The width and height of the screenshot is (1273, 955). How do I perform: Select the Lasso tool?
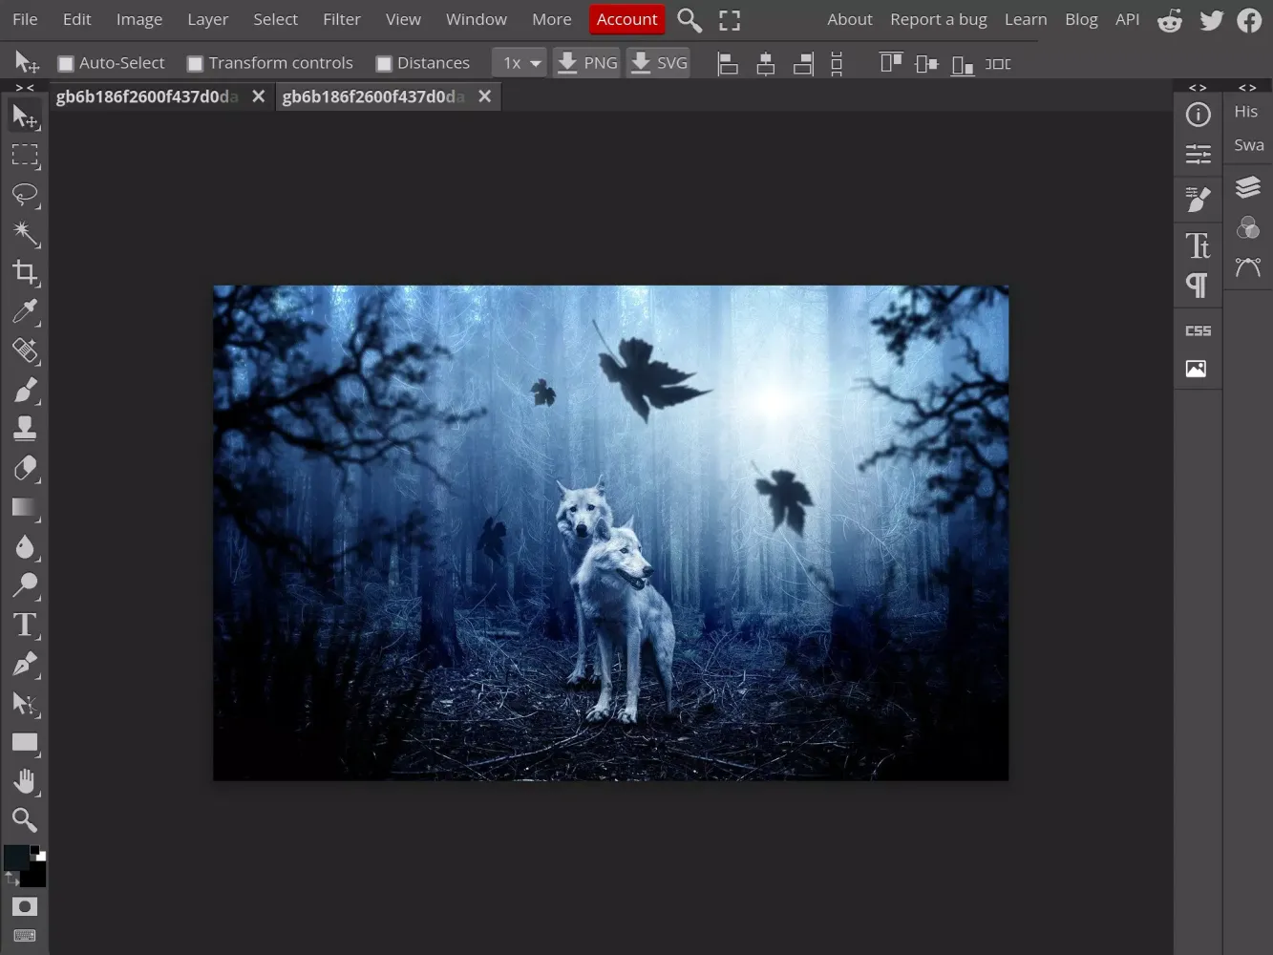25,195
